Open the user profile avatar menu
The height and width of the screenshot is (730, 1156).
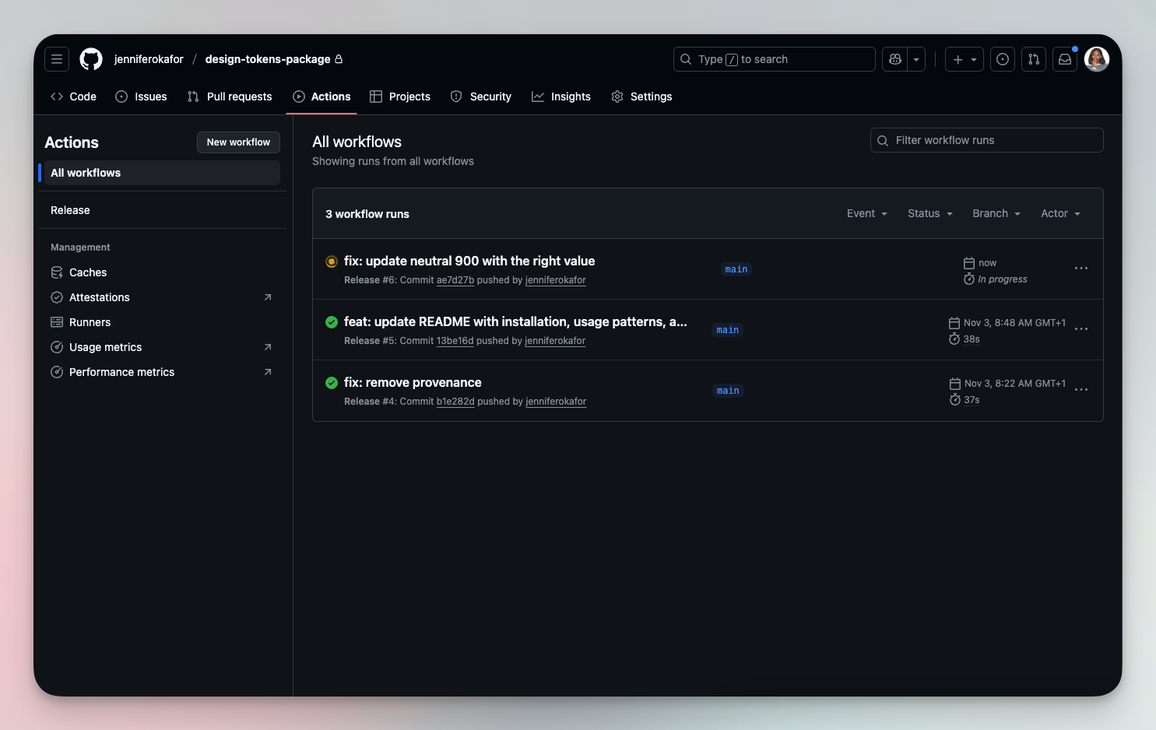1097,59
